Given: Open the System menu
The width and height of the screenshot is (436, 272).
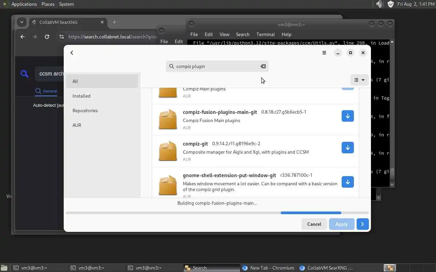Looking at the screenshot, I should (x=66, y=4).
